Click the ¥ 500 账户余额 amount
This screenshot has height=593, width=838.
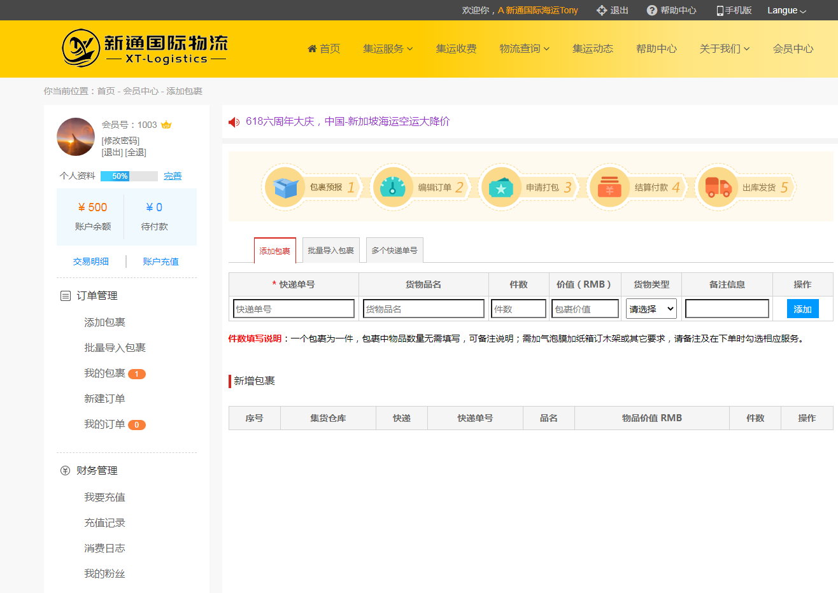92,207
